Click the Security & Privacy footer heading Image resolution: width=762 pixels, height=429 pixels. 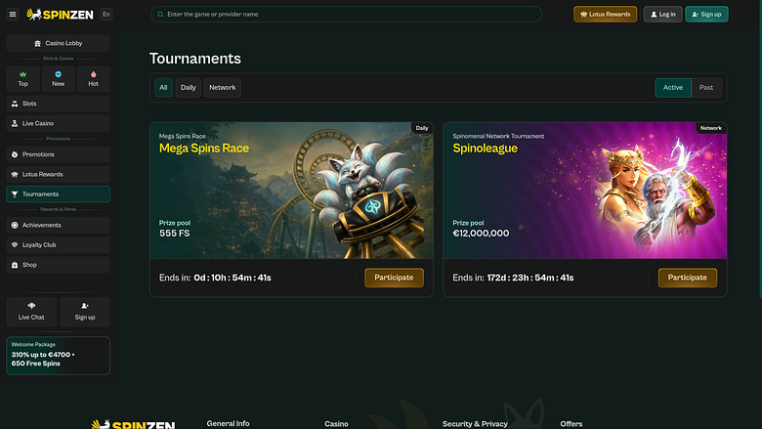475,424
